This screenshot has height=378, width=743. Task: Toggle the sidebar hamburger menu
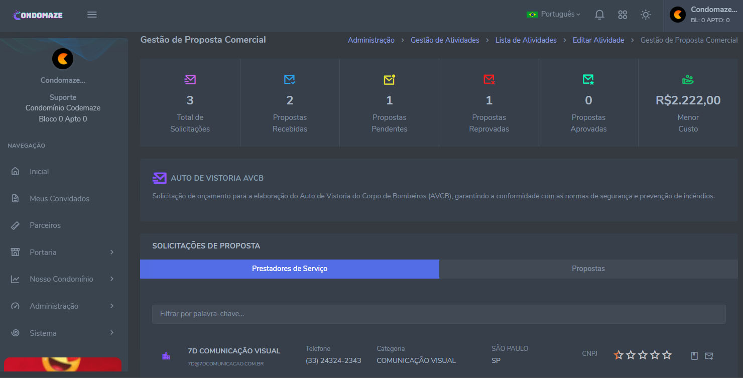click(x=92, y=15)
